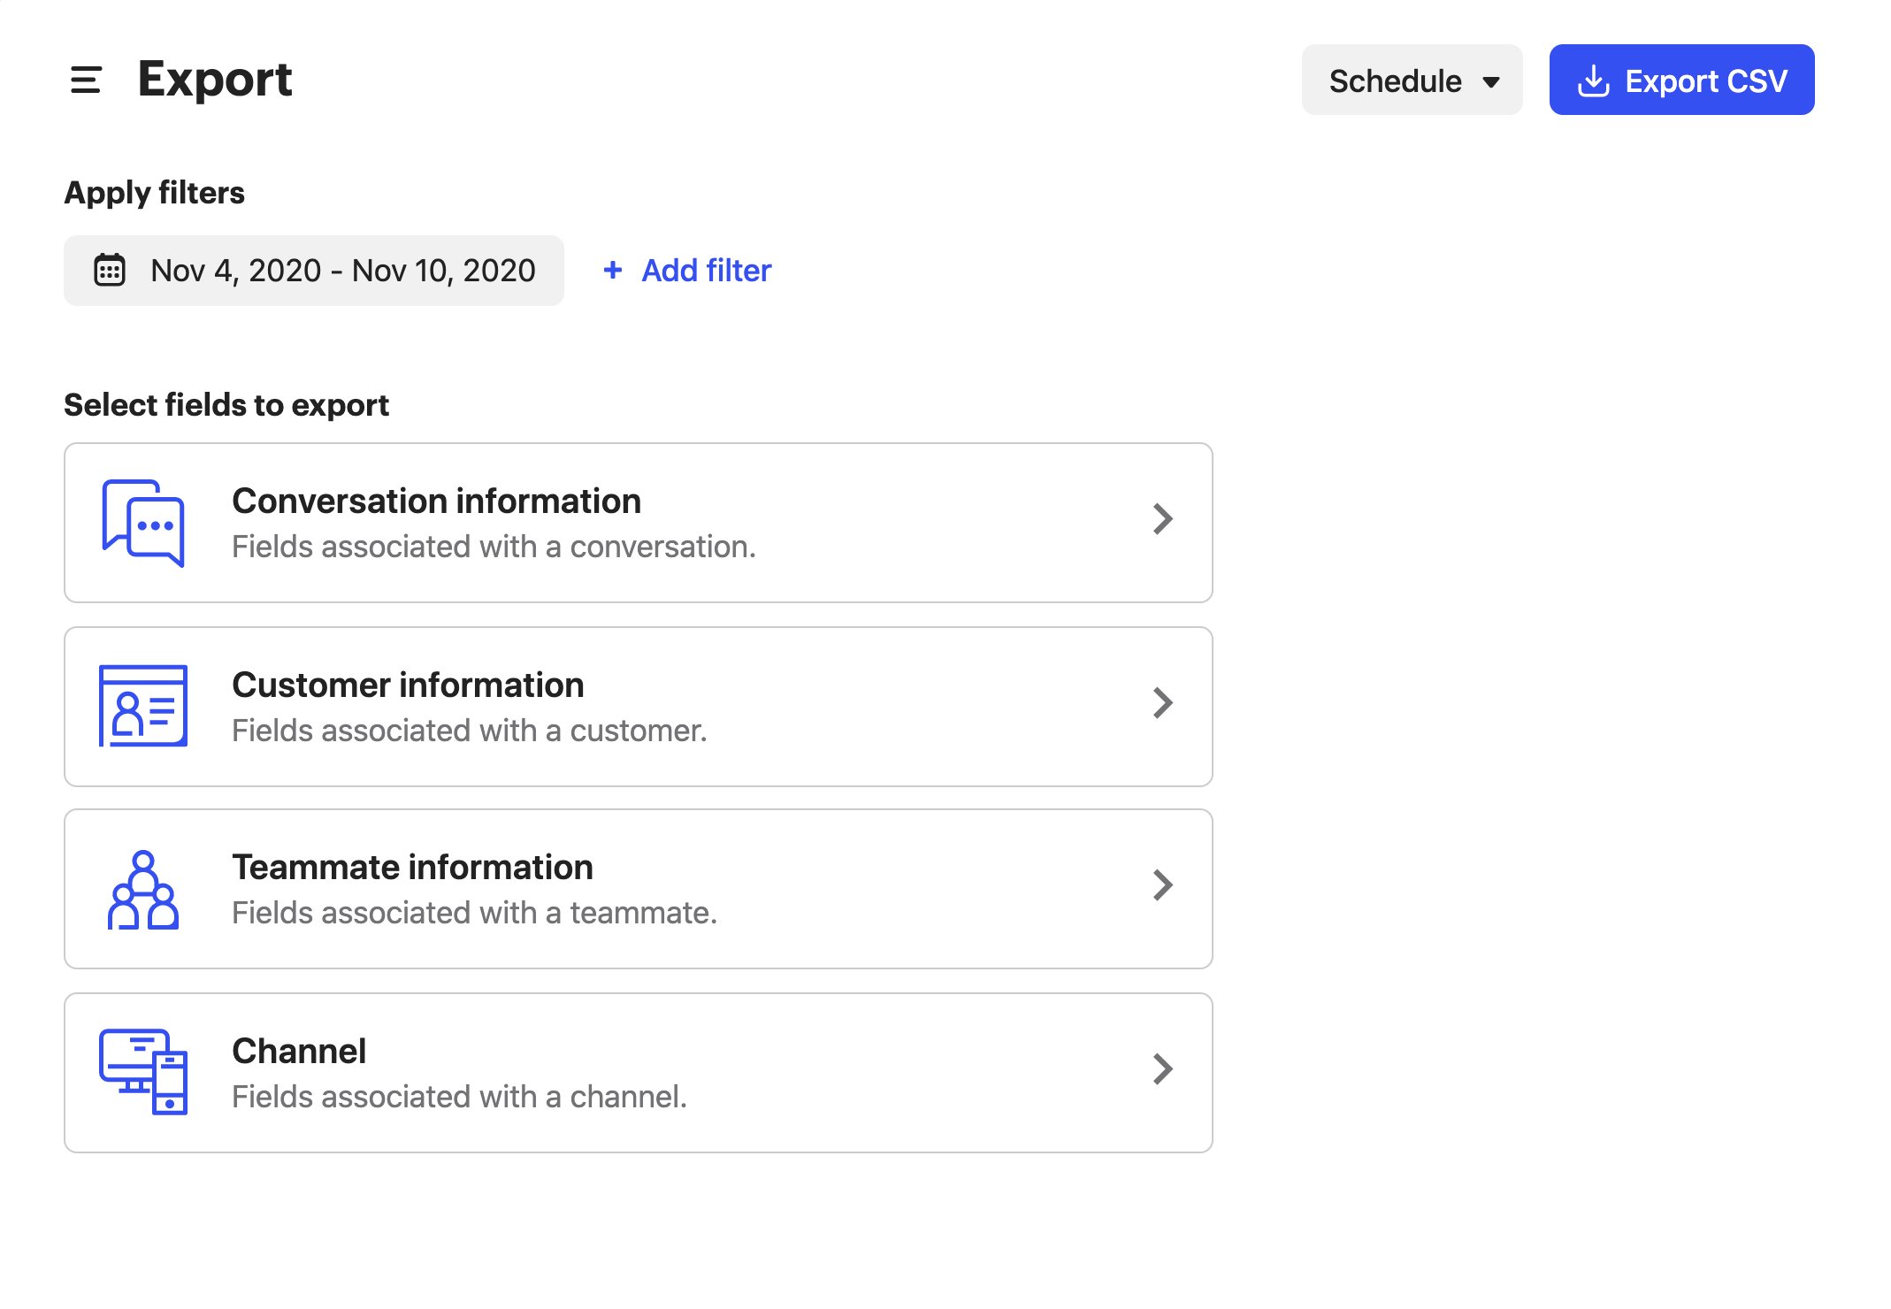This screenshot has width=1891, height=1309.
Task: Select the Teammate information title
Action: click(412, 868)
